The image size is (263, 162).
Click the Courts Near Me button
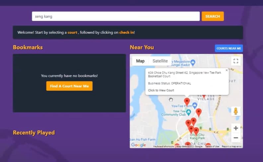tap(229, 48)
